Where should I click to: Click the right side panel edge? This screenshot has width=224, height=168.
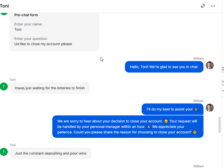(x=223, y=84)
